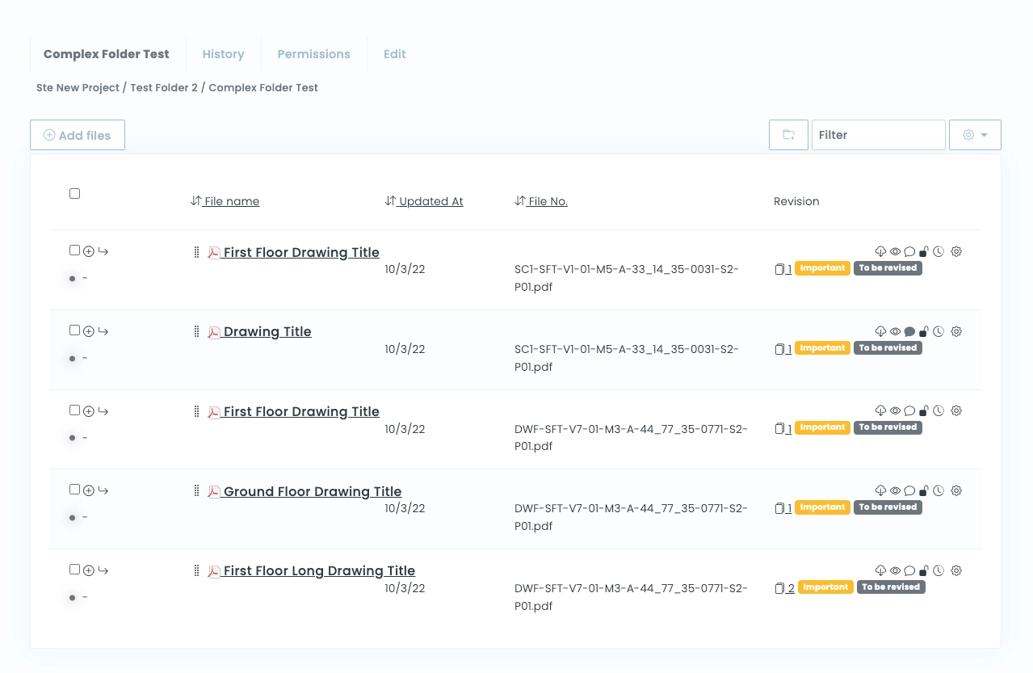Open the gear menu for First Floor Long Drawing Title
Image resolution: width=1033 pixels, height=673 pixels.
tap(956, 570)
